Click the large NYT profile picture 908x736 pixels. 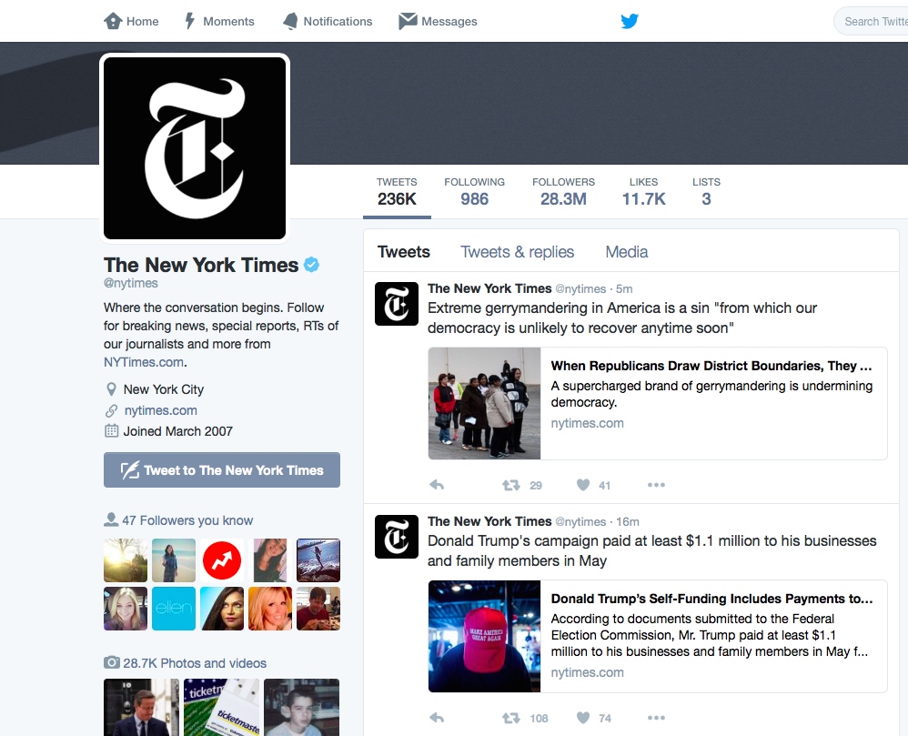pos(195,148)
